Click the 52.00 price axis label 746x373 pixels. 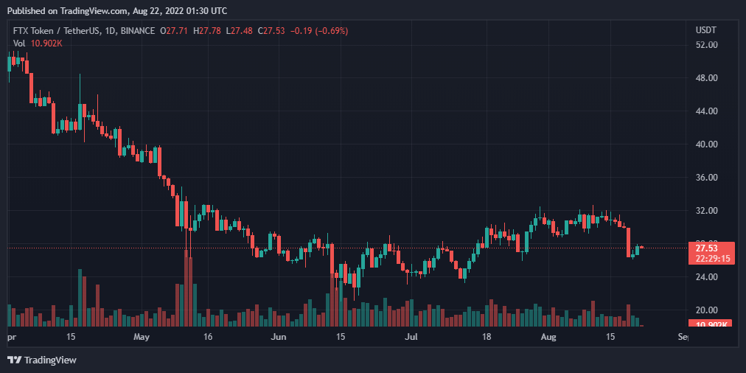click(x=707, y=45)
